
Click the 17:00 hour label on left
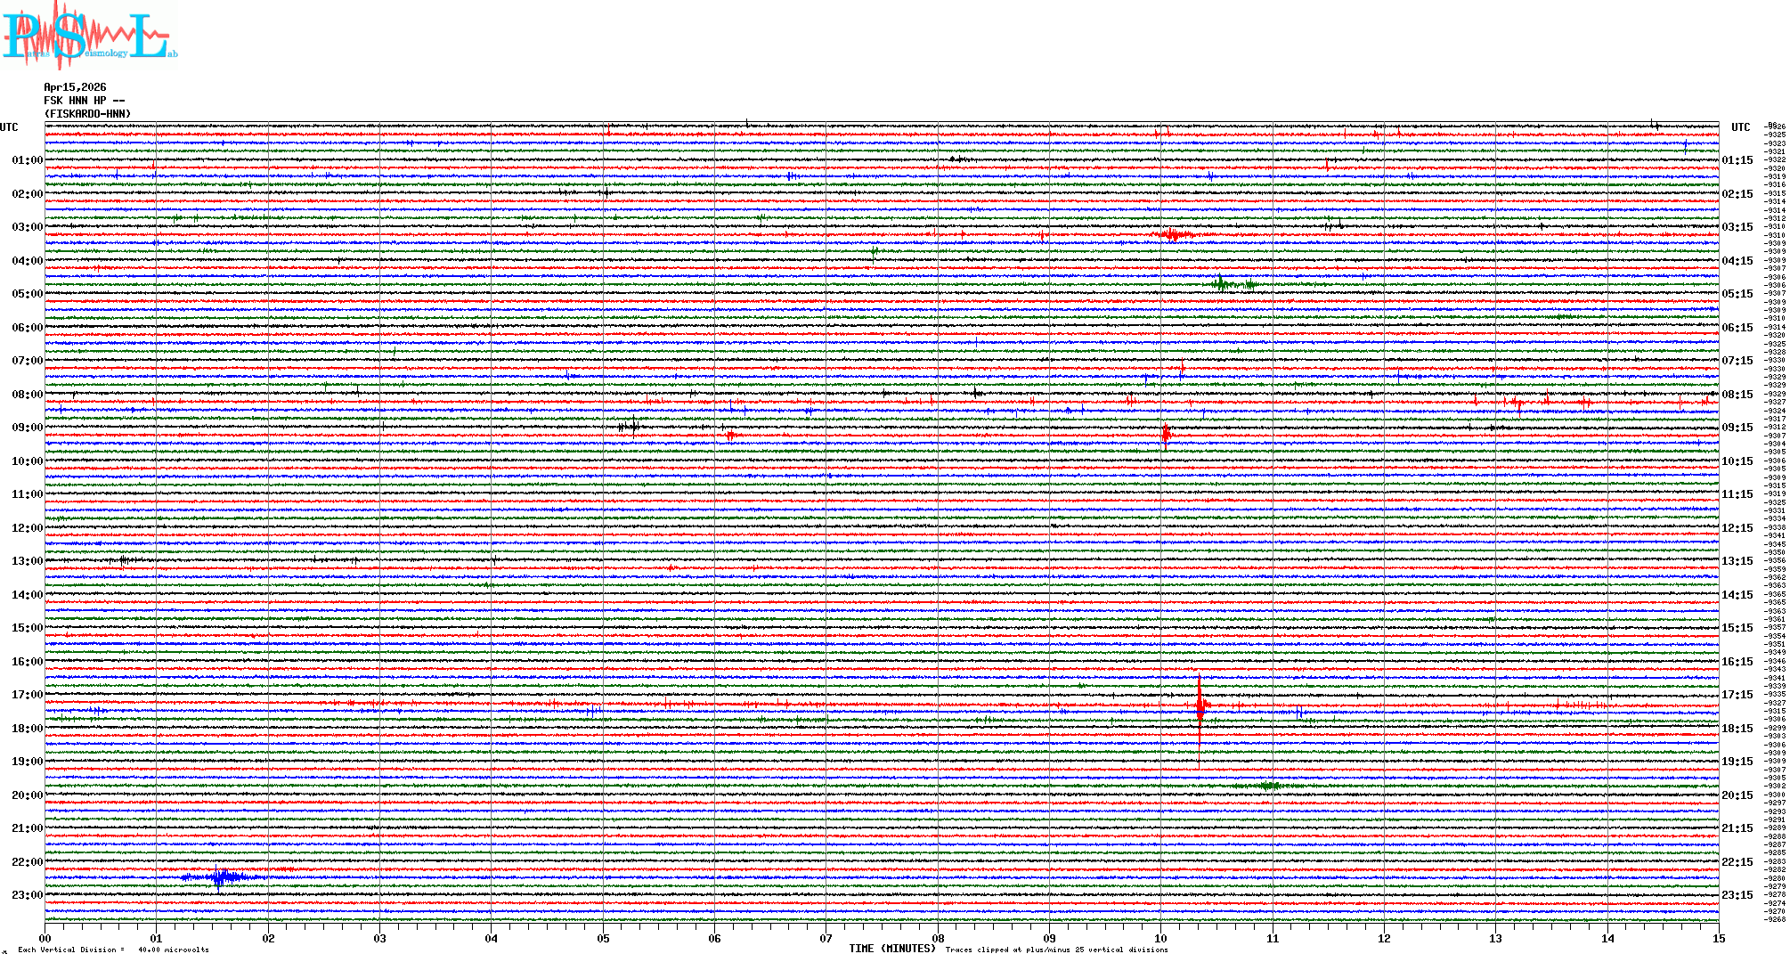click(27, 695)
